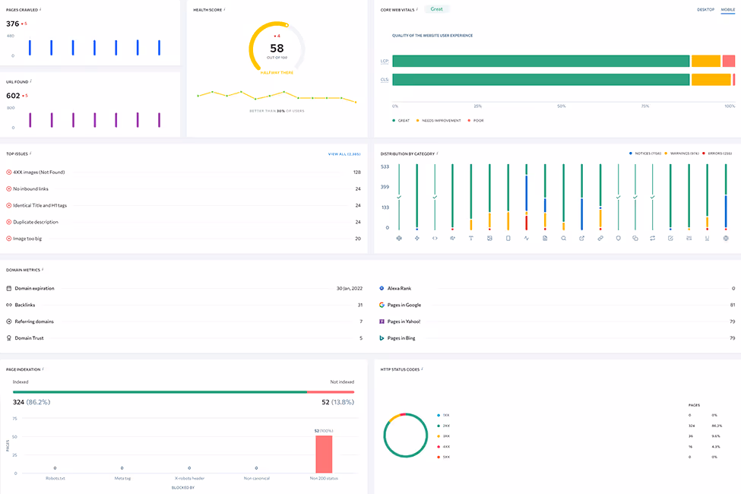Click the yellow CLS Needs Improvement bar segment
This screenshot has height=494, width=741.
[x=711, y=79]
